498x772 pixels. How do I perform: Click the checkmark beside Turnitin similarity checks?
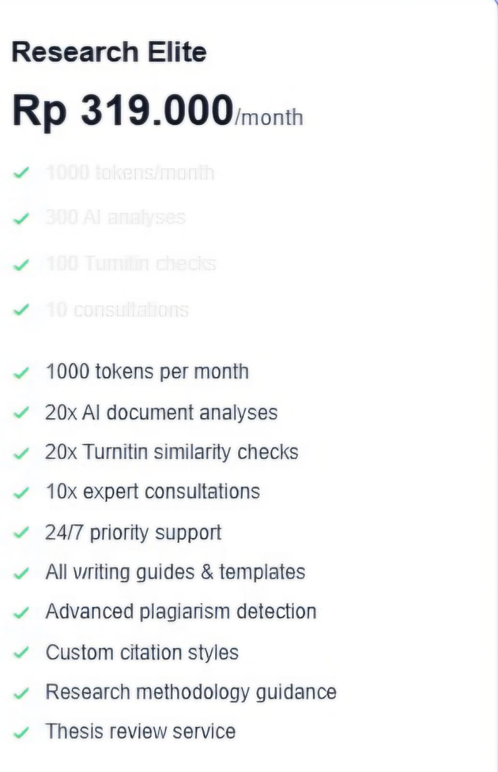pos(21,453)
